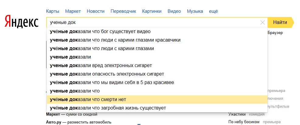300x125 pixels.
Task: Click the Найти search button
Action: point(280,22)
